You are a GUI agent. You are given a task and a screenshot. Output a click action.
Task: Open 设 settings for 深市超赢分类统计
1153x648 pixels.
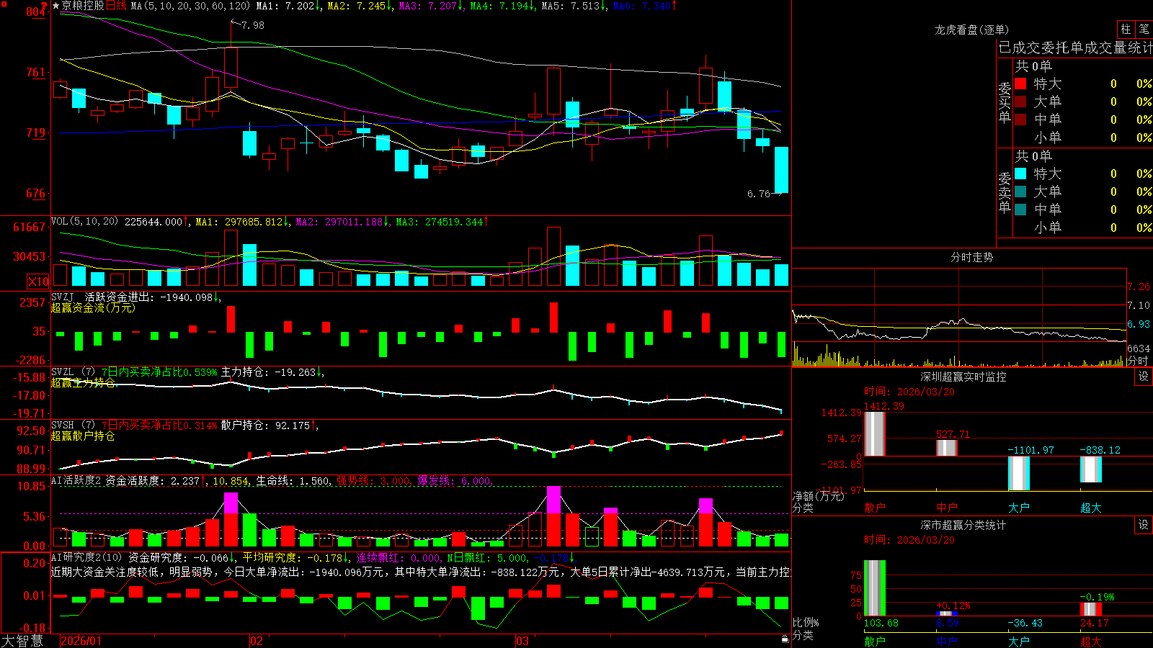[1144, 525]
